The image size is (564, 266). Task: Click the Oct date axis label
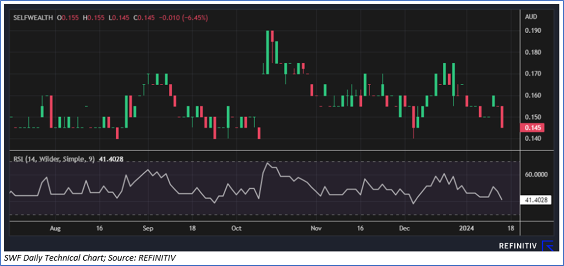tap(236, 229)
